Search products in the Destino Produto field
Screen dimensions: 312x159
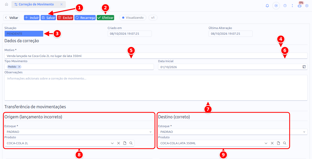(285, 143)
